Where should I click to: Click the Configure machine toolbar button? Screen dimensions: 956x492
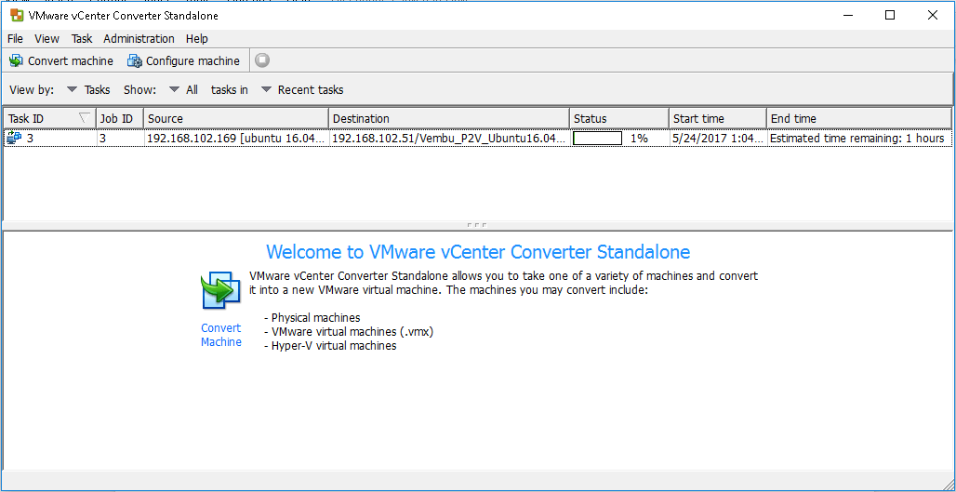[x=183, y=61]
